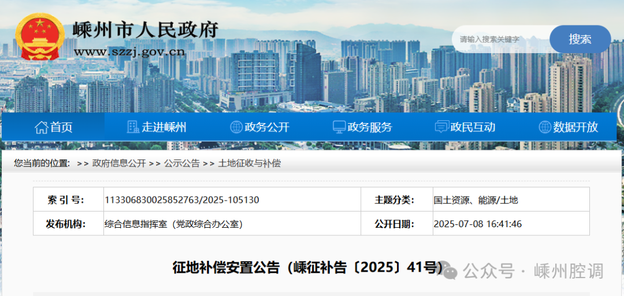Click the index number 113306830025852763/2025-105130

181,200
